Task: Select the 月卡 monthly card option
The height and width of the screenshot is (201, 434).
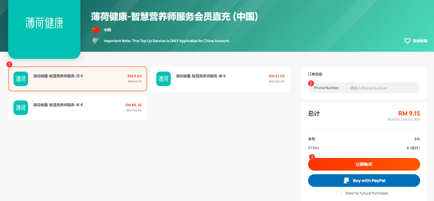Action: pyautogui.click(x=78, y=79)
